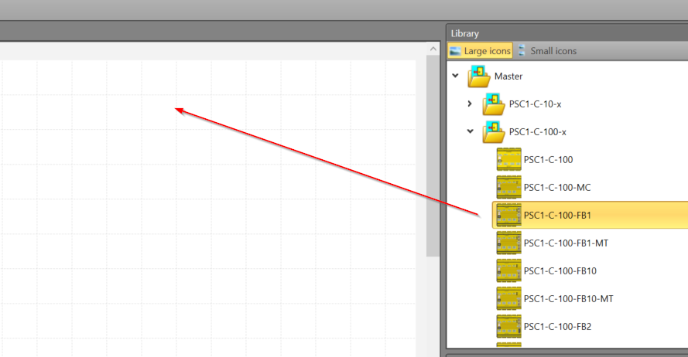The height and width of the screenshot is (357, 688).
Task: Click the PSC1-C-10-x folder icon
Action: tap(494, 104)
